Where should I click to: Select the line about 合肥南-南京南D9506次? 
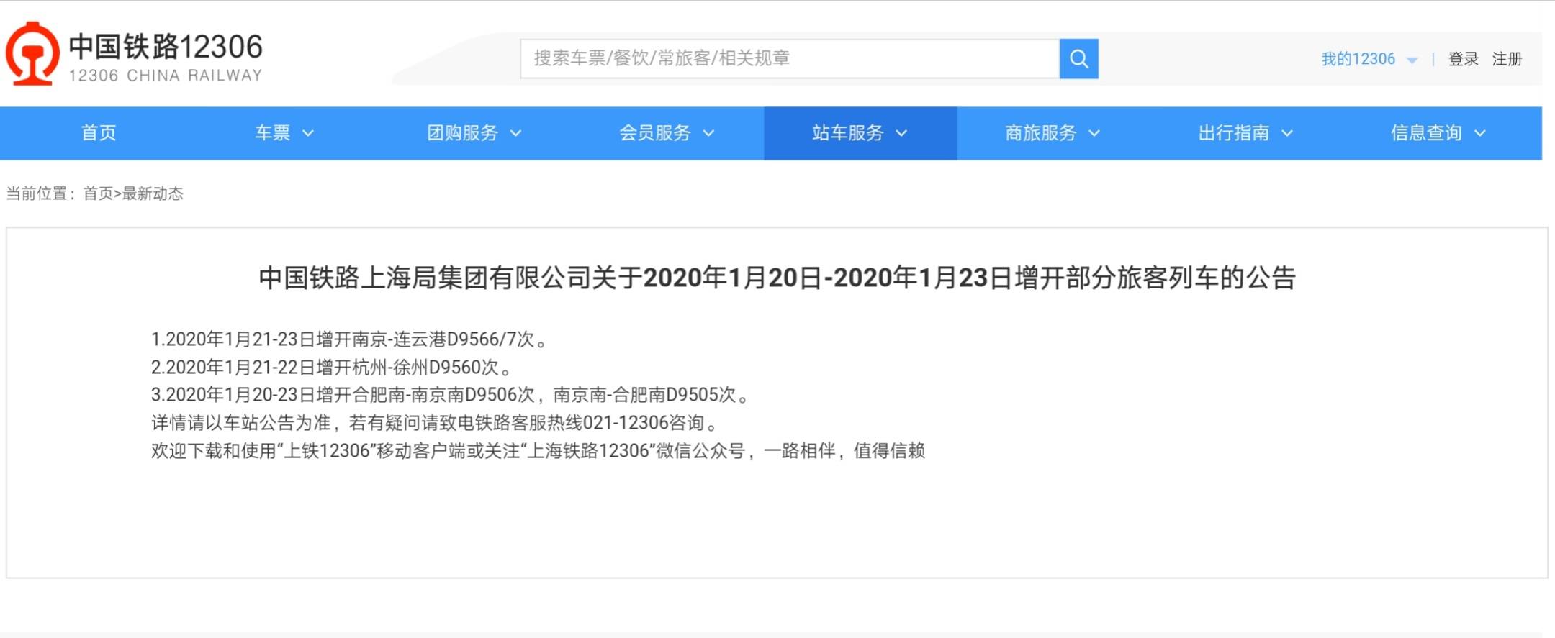tap(451, 395)
